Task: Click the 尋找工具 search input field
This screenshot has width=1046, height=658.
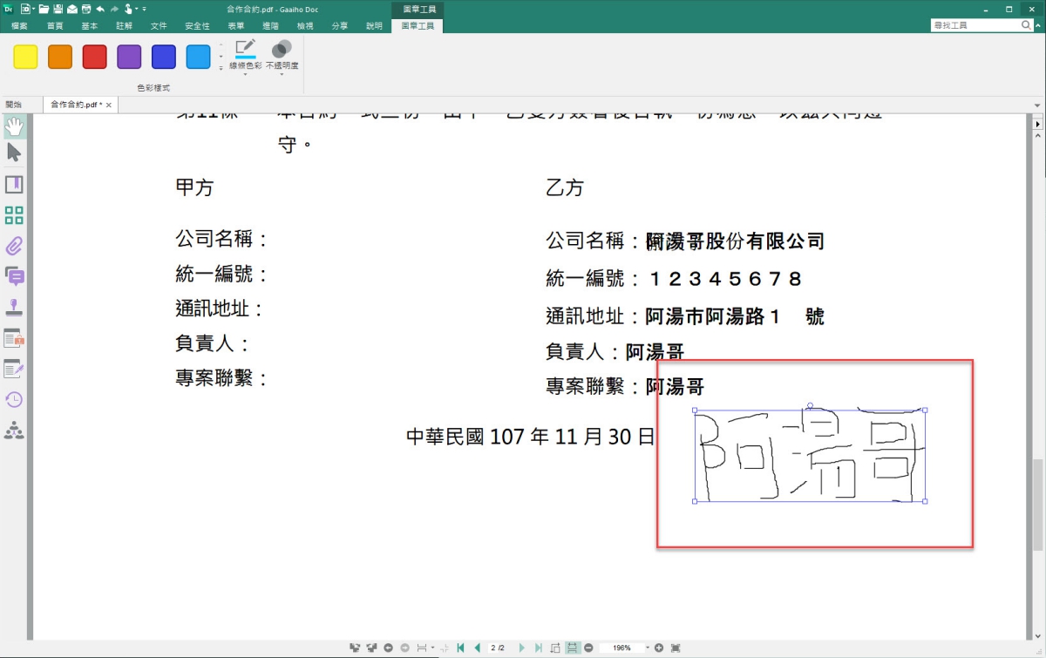Action: (975, 25)
